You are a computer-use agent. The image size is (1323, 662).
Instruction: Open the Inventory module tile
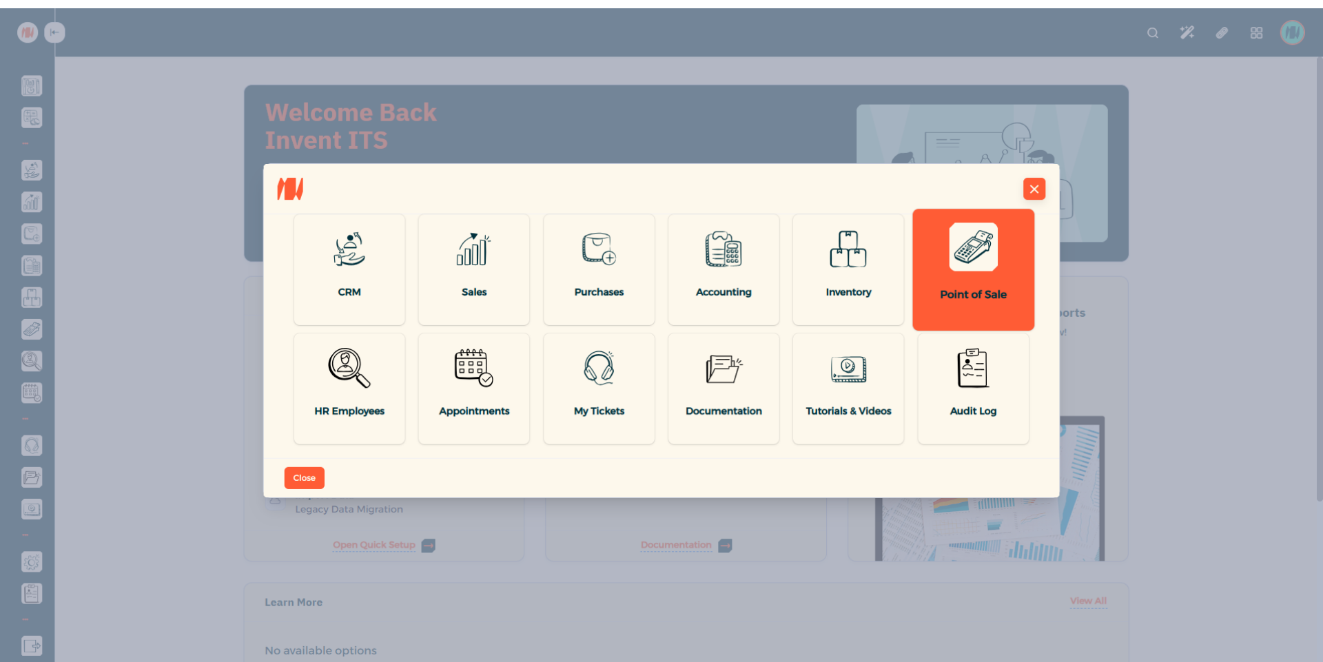point(848,269)
